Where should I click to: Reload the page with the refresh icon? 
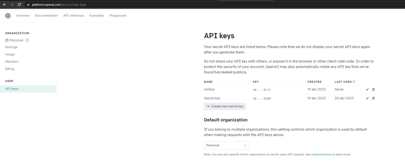(19, 5)
